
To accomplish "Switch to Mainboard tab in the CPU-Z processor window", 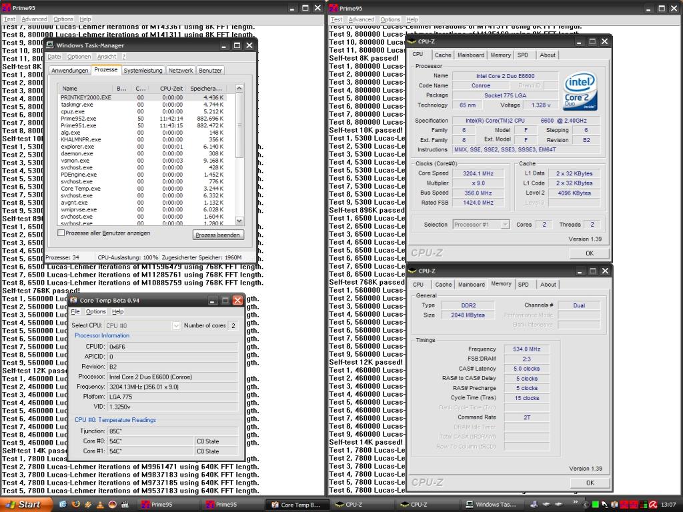I will click(x=471, y=55).
